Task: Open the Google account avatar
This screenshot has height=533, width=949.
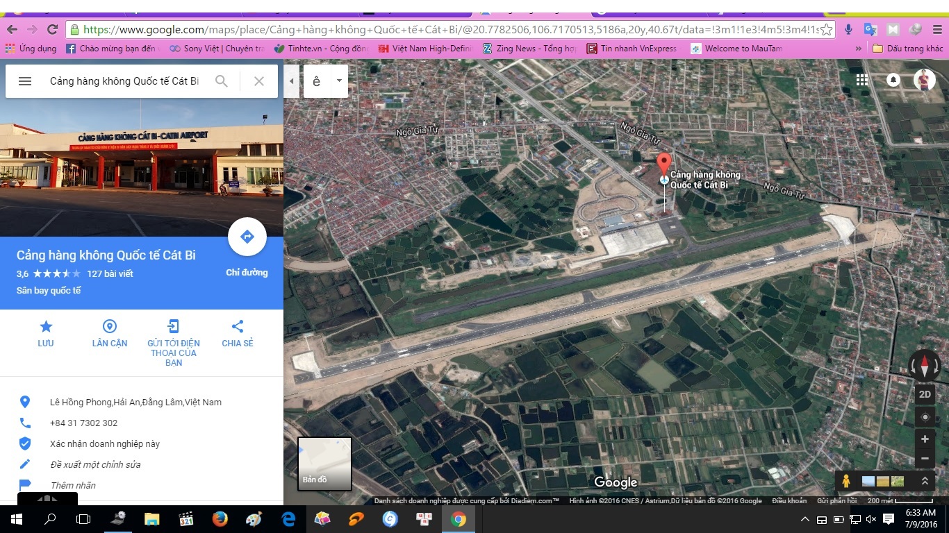Action: 924,80
